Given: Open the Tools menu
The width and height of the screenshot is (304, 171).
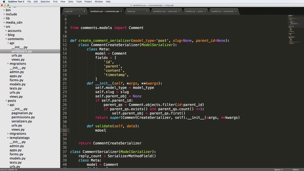Looking at the screenshot, I should tap(79, 1).
